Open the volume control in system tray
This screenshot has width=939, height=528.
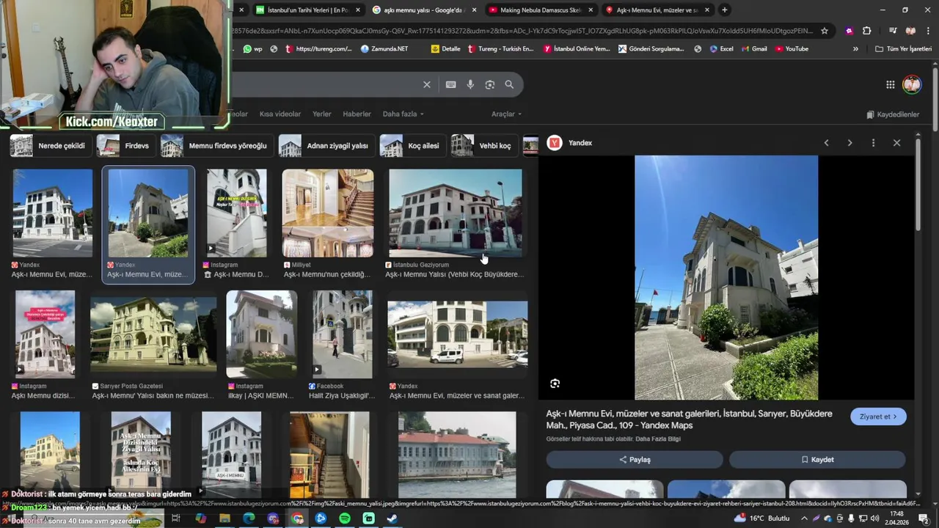tap(875, 518)
